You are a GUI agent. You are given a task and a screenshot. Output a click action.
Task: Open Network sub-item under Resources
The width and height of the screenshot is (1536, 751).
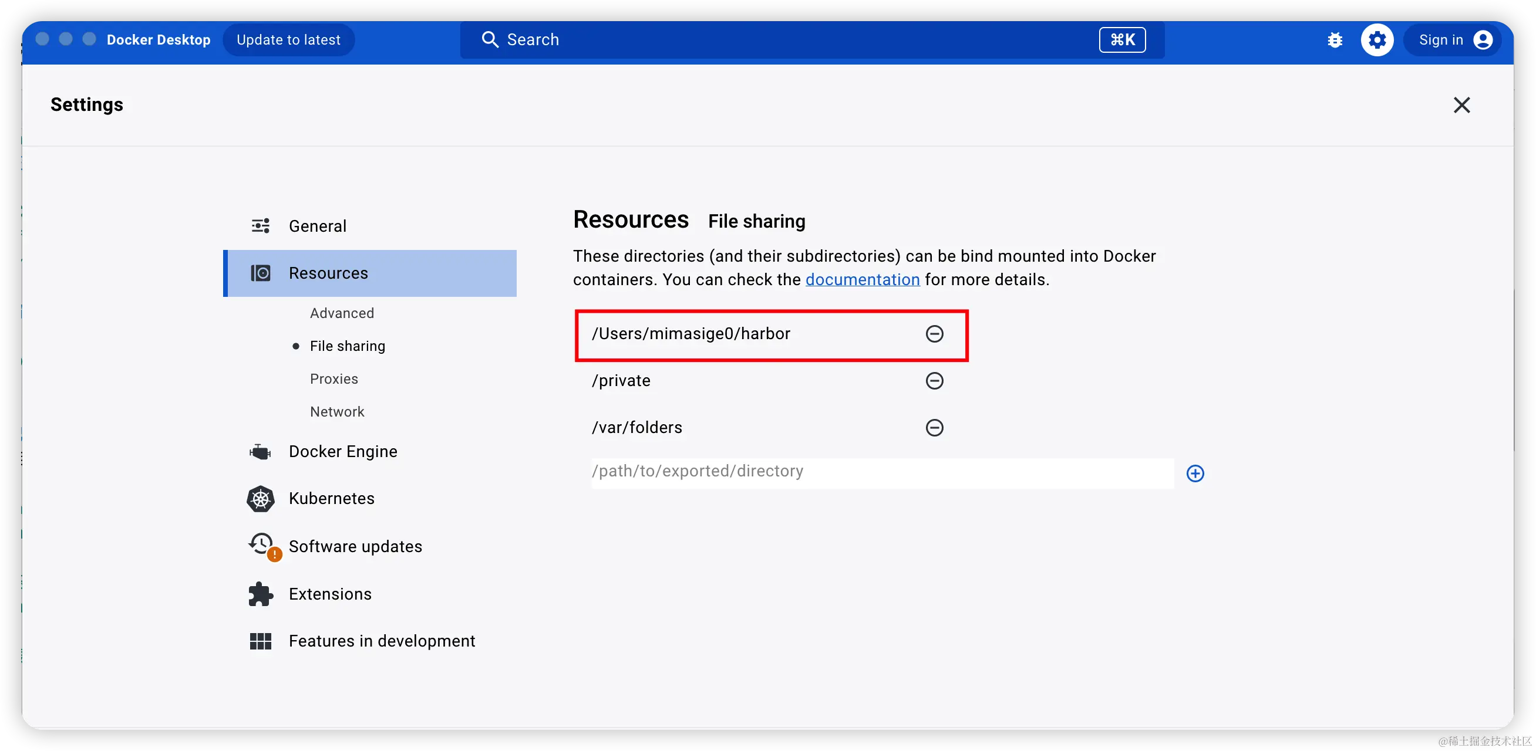click(x=337, y=412)
